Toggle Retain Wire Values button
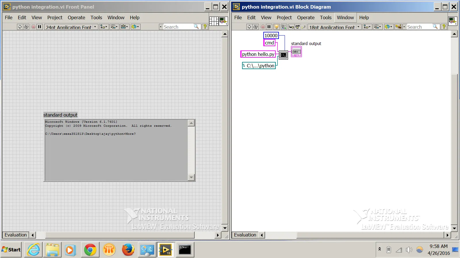The height and width of the screenshot is (258, 460). tap(284, 27)
